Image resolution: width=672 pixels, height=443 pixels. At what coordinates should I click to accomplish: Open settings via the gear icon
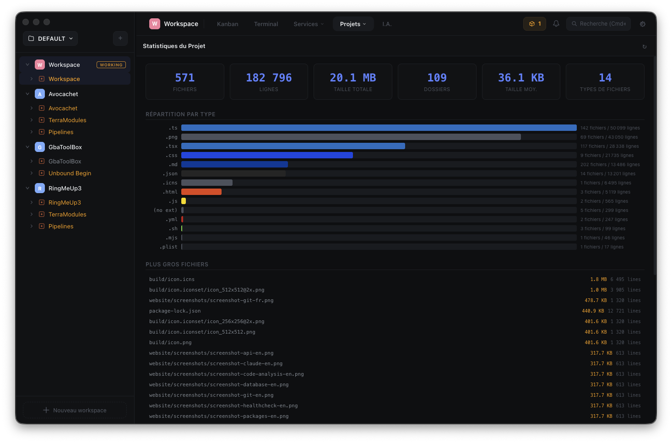coord(643,24)
